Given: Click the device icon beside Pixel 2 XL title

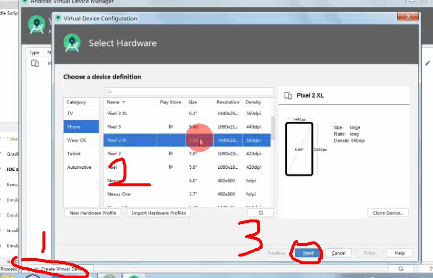Looking at the screenshot, I should tap(288, 96).
